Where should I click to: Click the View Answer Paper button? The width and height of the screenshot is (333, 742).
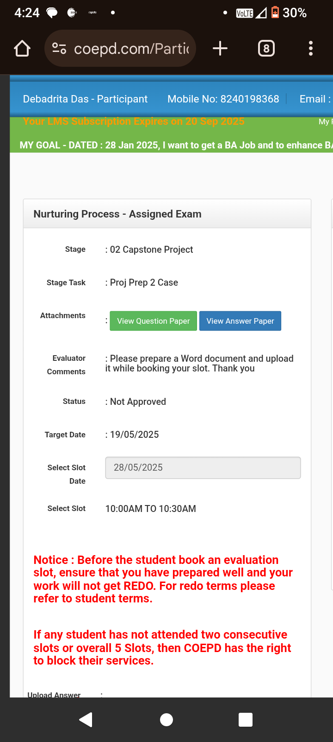(240, 321)
